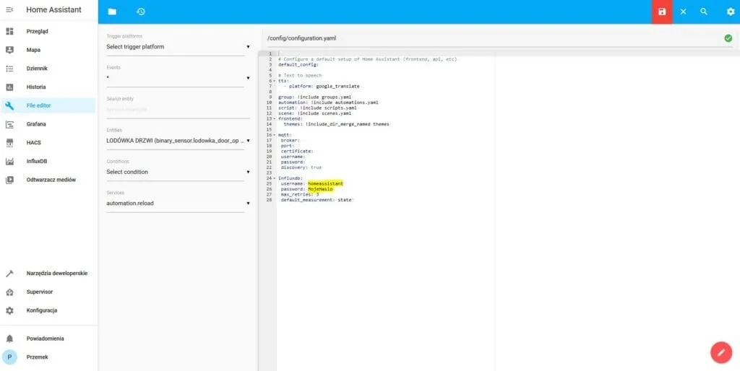The height and width of the screenshot is (371, 740).
Task: Click the Dziennik list icon
Action: (x=9, y=69)
